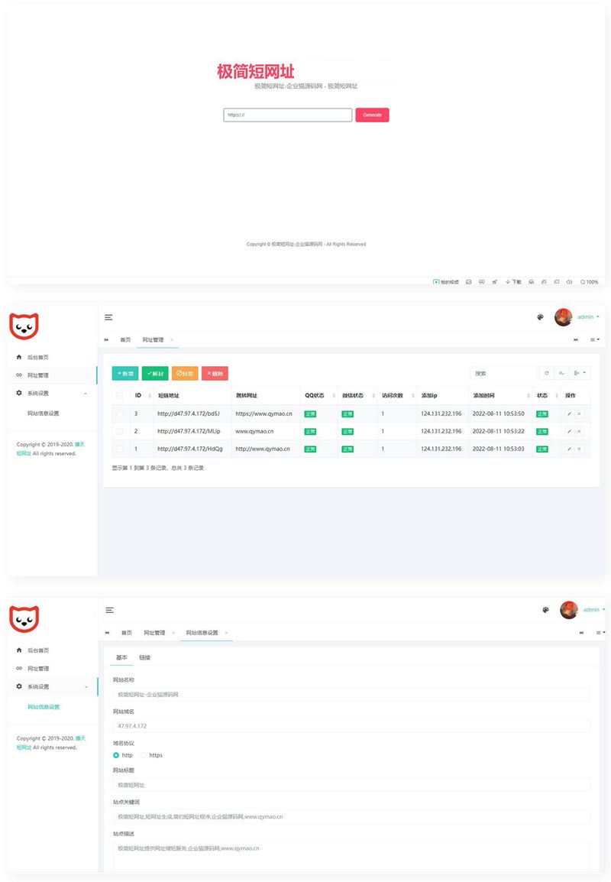
Task: Click the refresh icon next to the search box
Action: 546,373
